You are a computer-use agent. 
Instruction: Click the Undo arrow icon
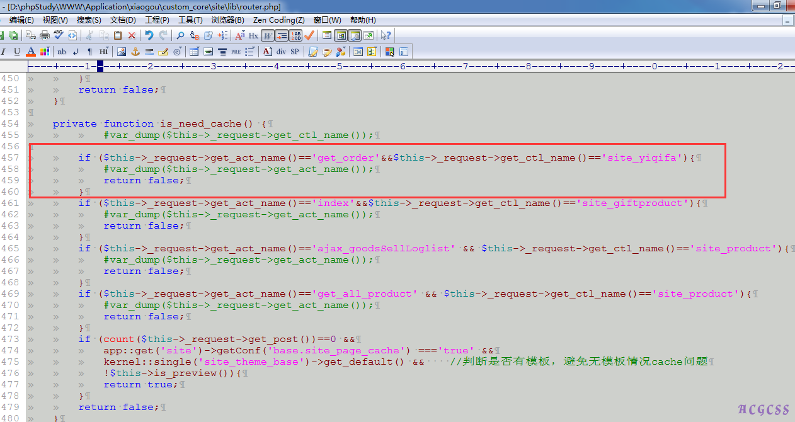[x=149, y=36]
